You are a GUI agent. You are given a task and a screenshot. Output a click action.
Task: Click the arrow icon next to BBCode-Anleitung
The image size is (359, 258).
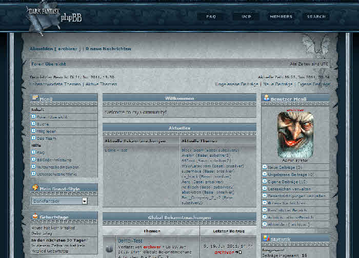click(x=34, y=160)
